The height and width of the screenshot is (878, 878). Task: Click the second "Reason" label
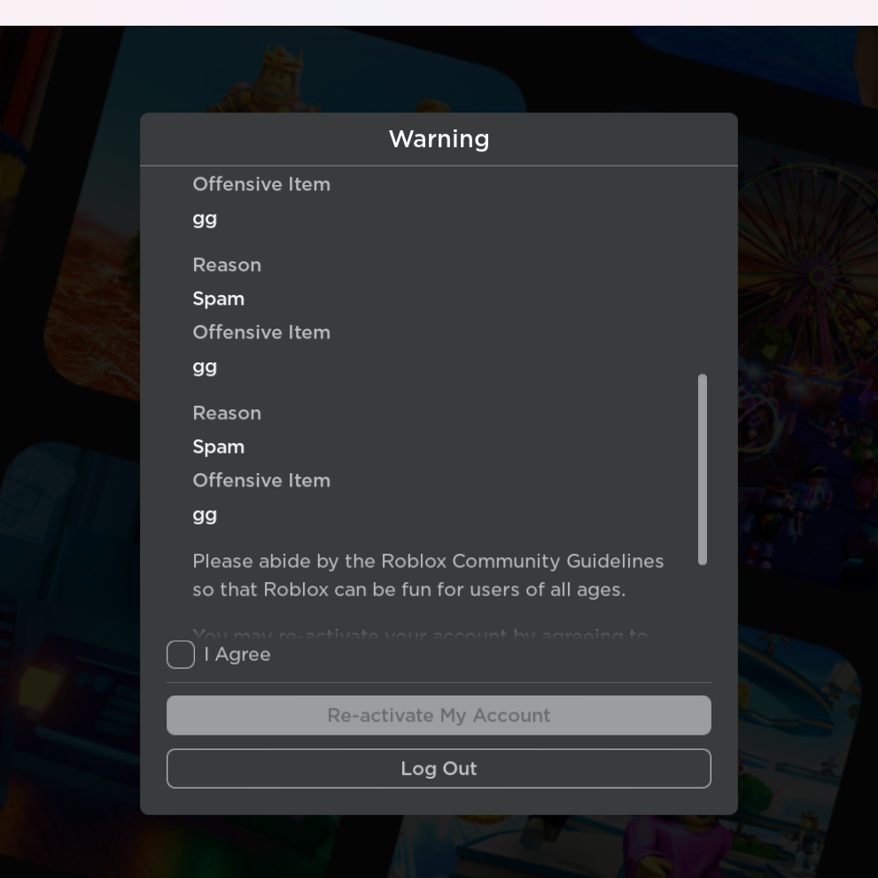click(227, 413)
